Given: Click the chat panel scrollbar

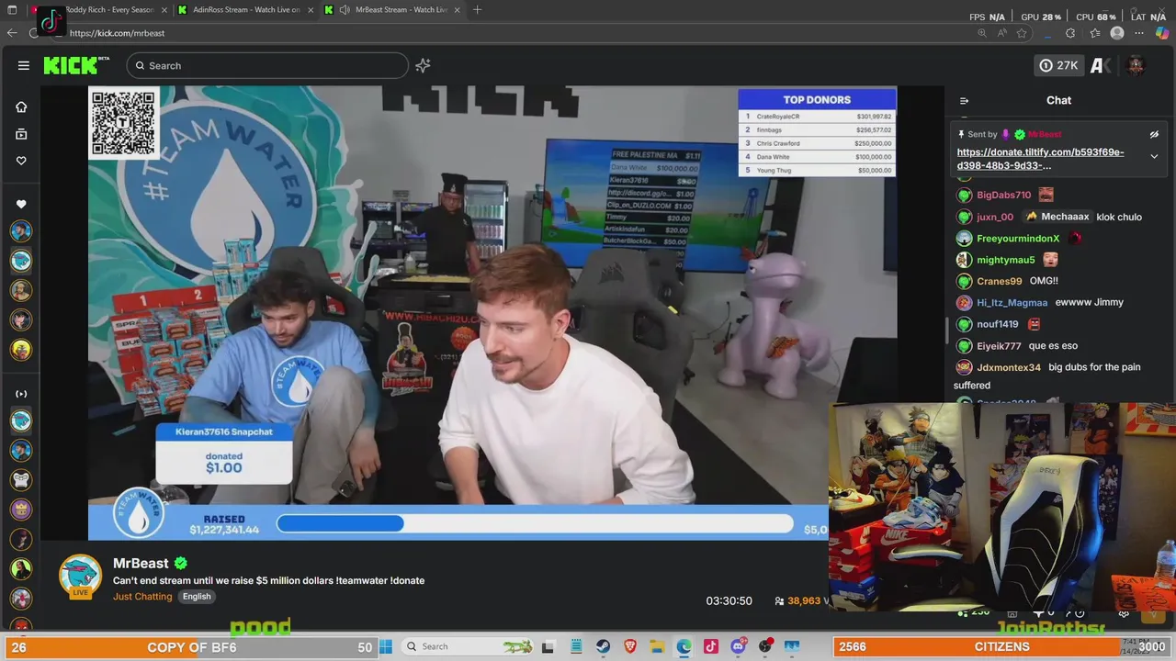Looking at the screenshot, I should (x=947, y=330).
